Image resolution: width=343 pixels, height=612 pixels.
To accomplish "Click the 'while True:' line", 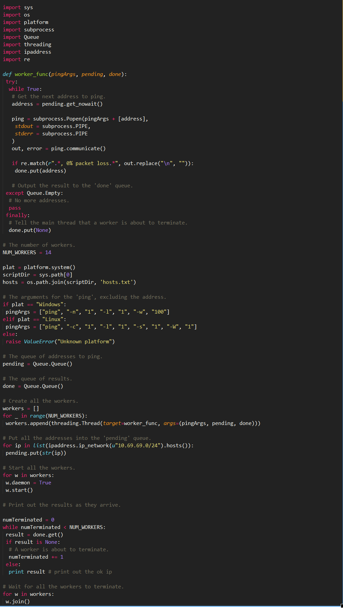I will click(x=25, y=89).
